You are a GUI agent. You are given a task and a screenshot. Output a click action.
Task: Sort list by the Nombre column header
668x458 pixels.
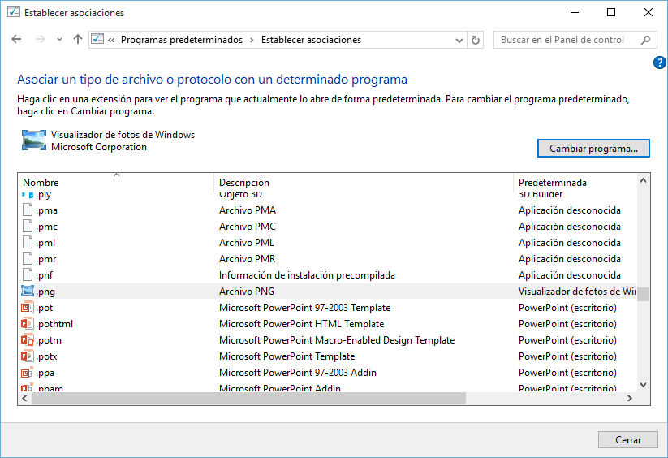tap(116, 183)
